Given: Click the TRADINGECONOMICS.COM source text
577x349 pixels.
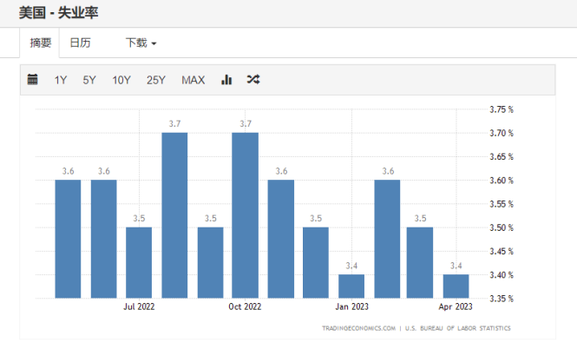Looking at the screenshot, I should point(359,328).
